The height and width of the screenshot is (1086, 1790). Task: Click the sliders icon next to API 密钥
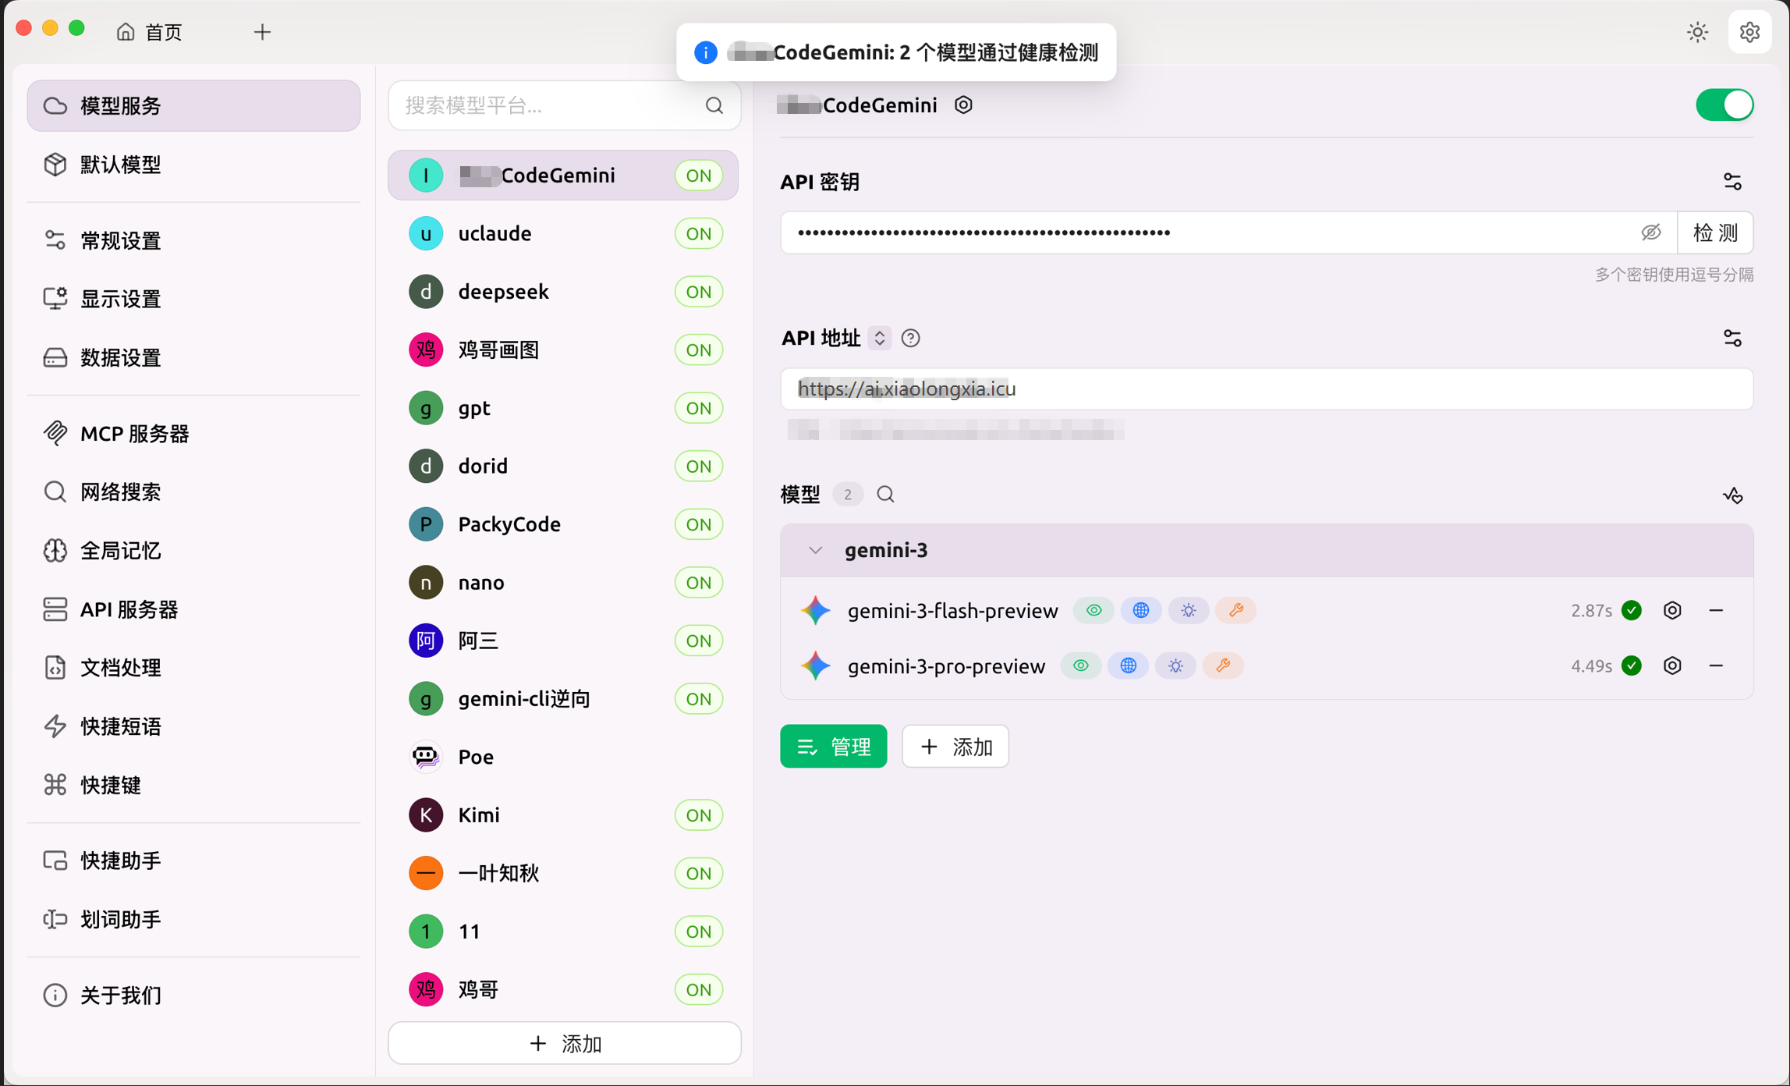(x=1733, y=181)
